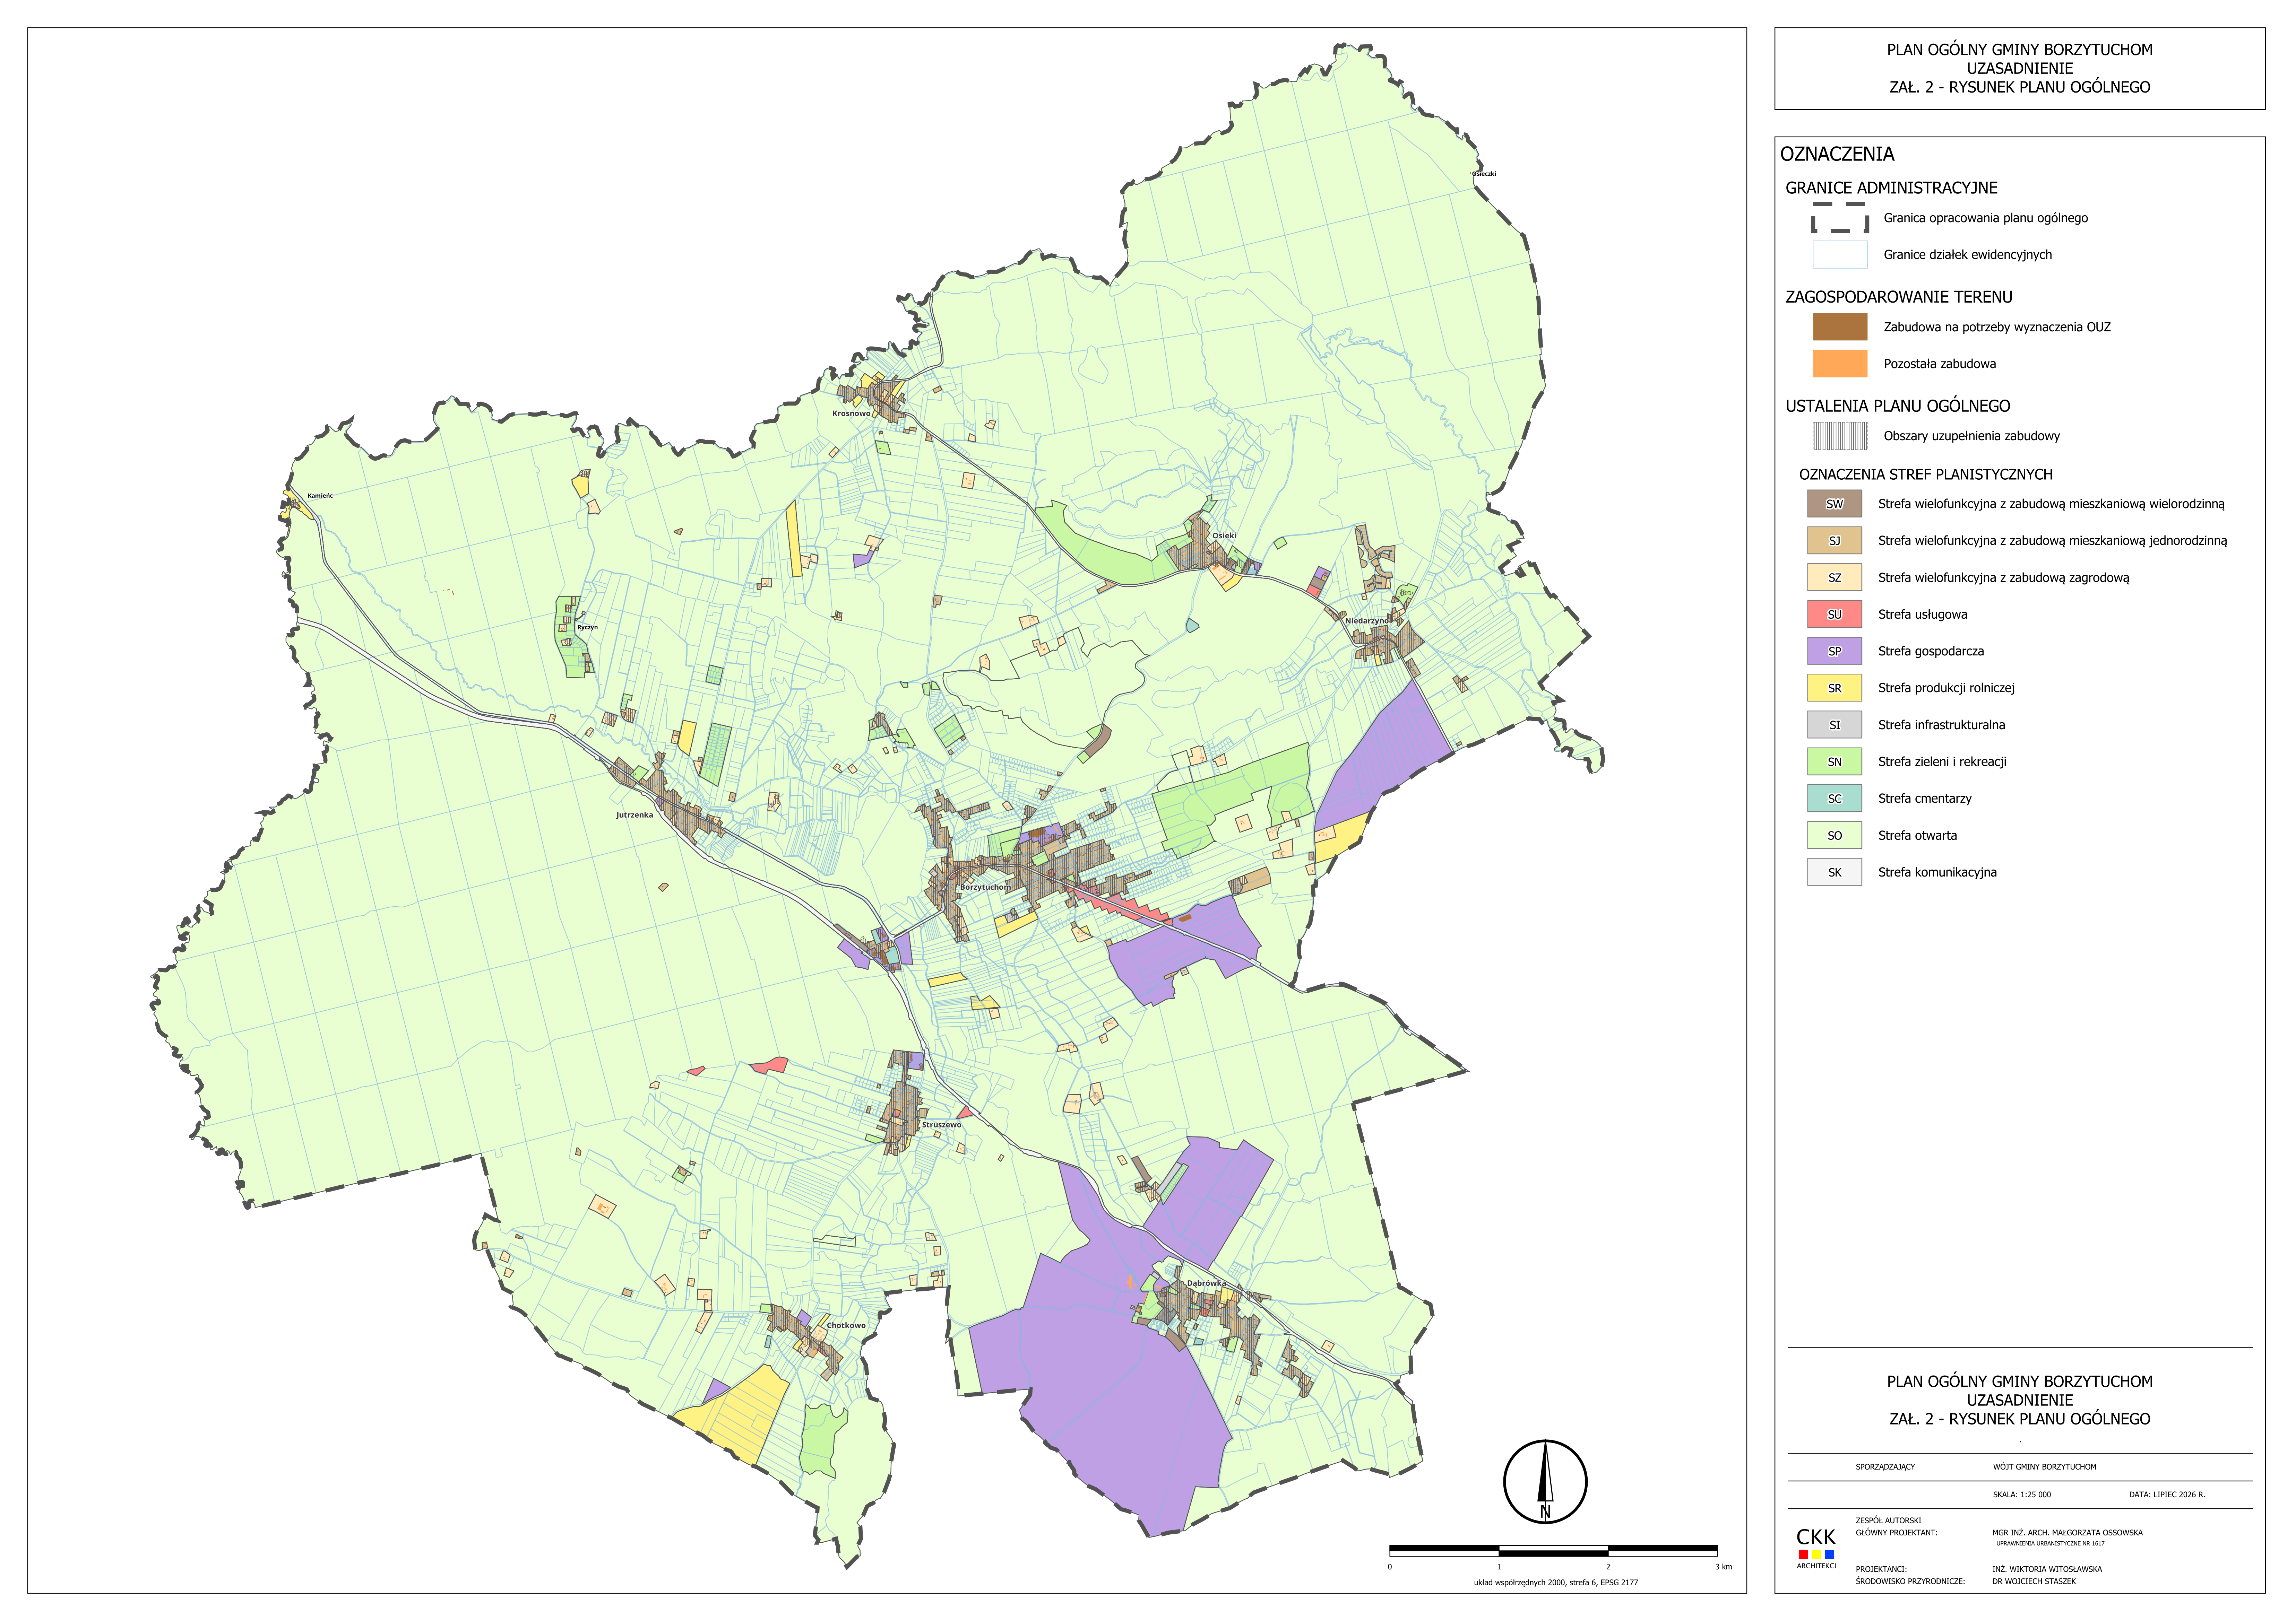Click the 'Chotkowo' village label on map
2296x1621 pixels.
846,1326
